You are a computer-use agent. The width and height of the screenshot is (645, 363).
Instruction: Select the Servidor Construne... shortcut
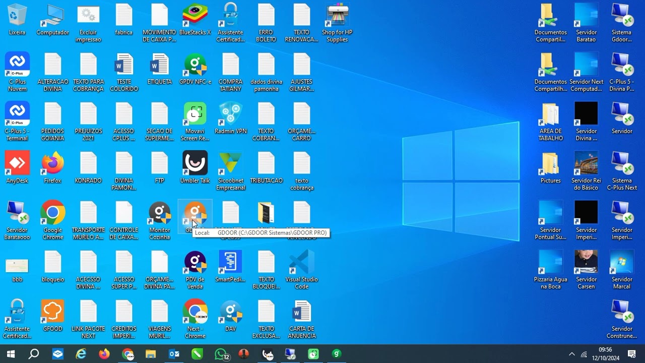pyautogui.click(x=622, y=320)
